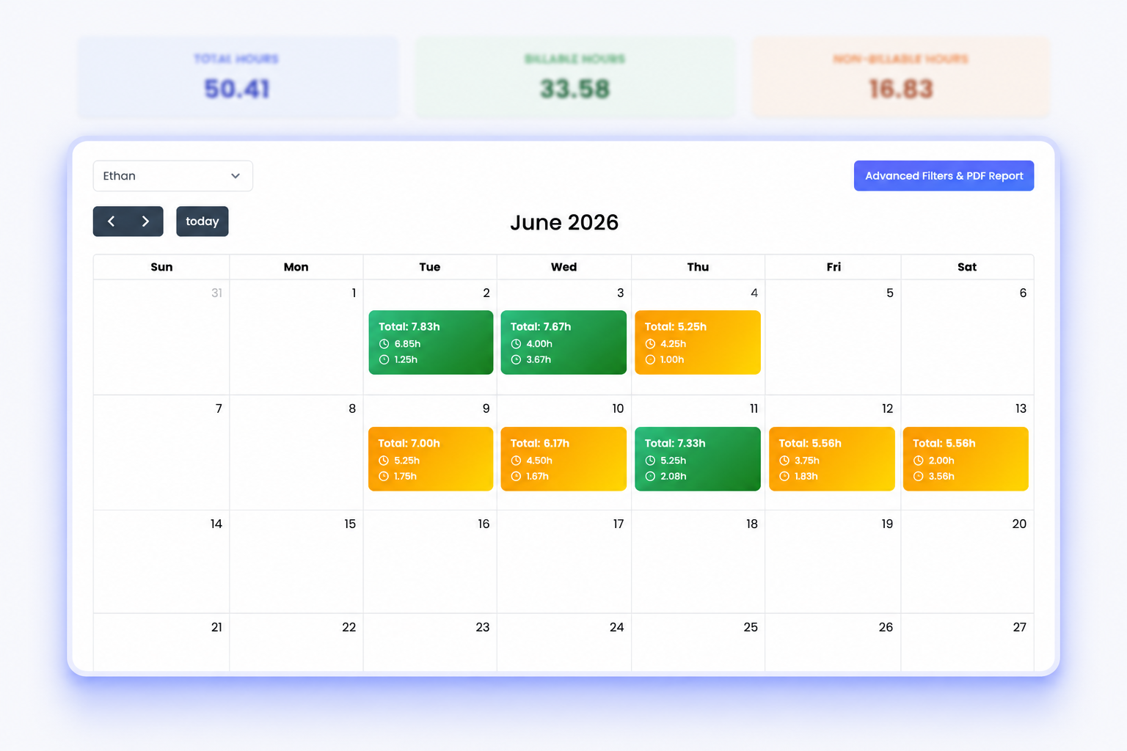Click the clock icon beside 1.75h on June 9
The width and height of the screenshot is (1127, 751).
(384, 476)
